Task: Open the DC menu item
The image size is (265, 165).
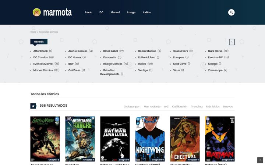Action: [x=101, y=12]
